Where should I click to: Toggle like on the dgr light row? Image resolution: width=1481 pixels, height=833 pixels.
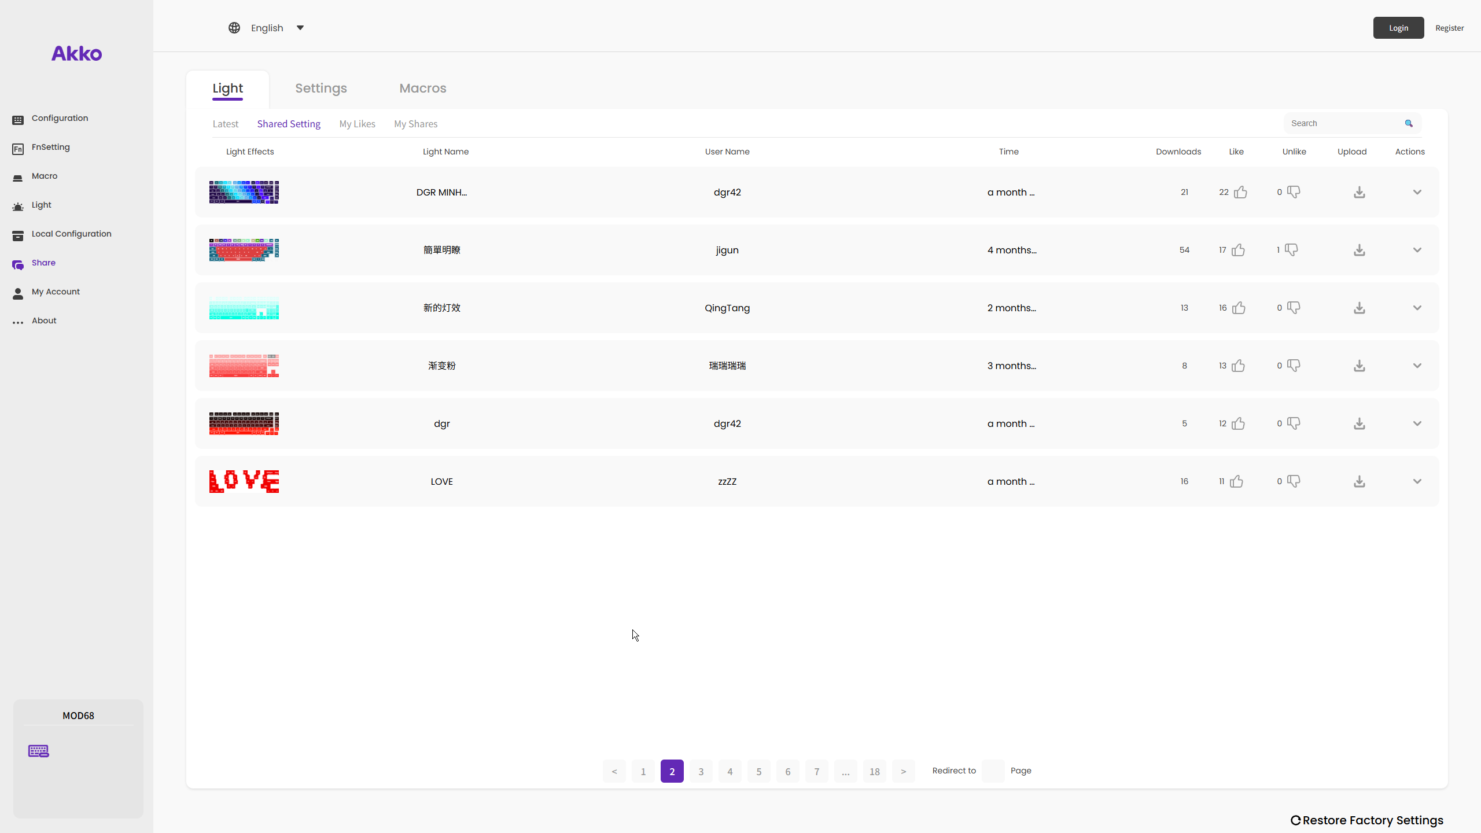(x=1238, y=423)
